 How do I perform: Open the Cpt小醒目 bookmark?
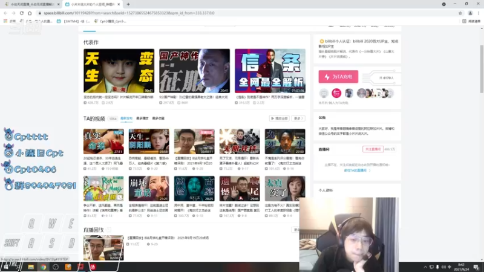tap(110, 21)
